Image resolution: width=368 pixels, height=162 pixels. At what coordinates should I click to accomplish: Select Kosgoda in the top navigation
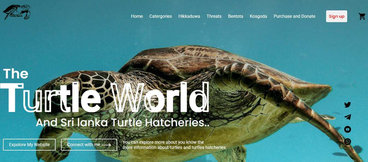pyautogui.click(x=258, y=16)
